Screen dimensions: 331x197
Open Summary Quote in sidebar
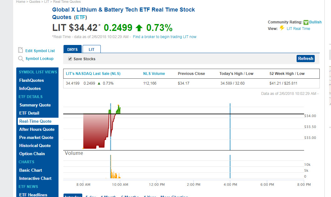[x=35, y=105]
